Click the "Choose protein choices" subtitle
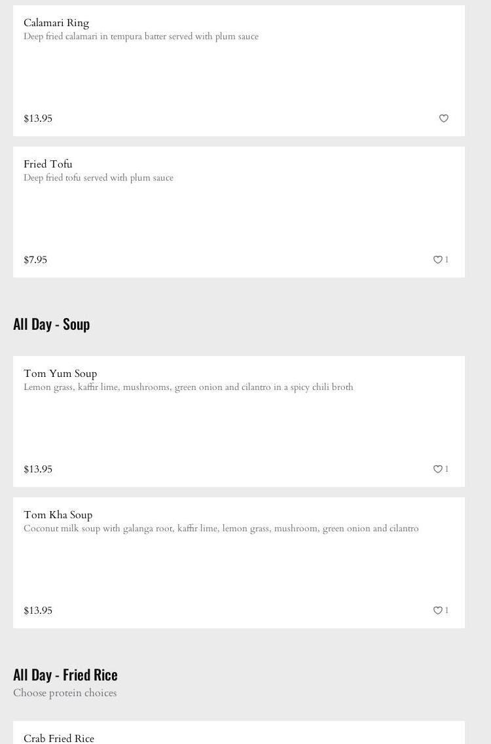 (65, 693)
